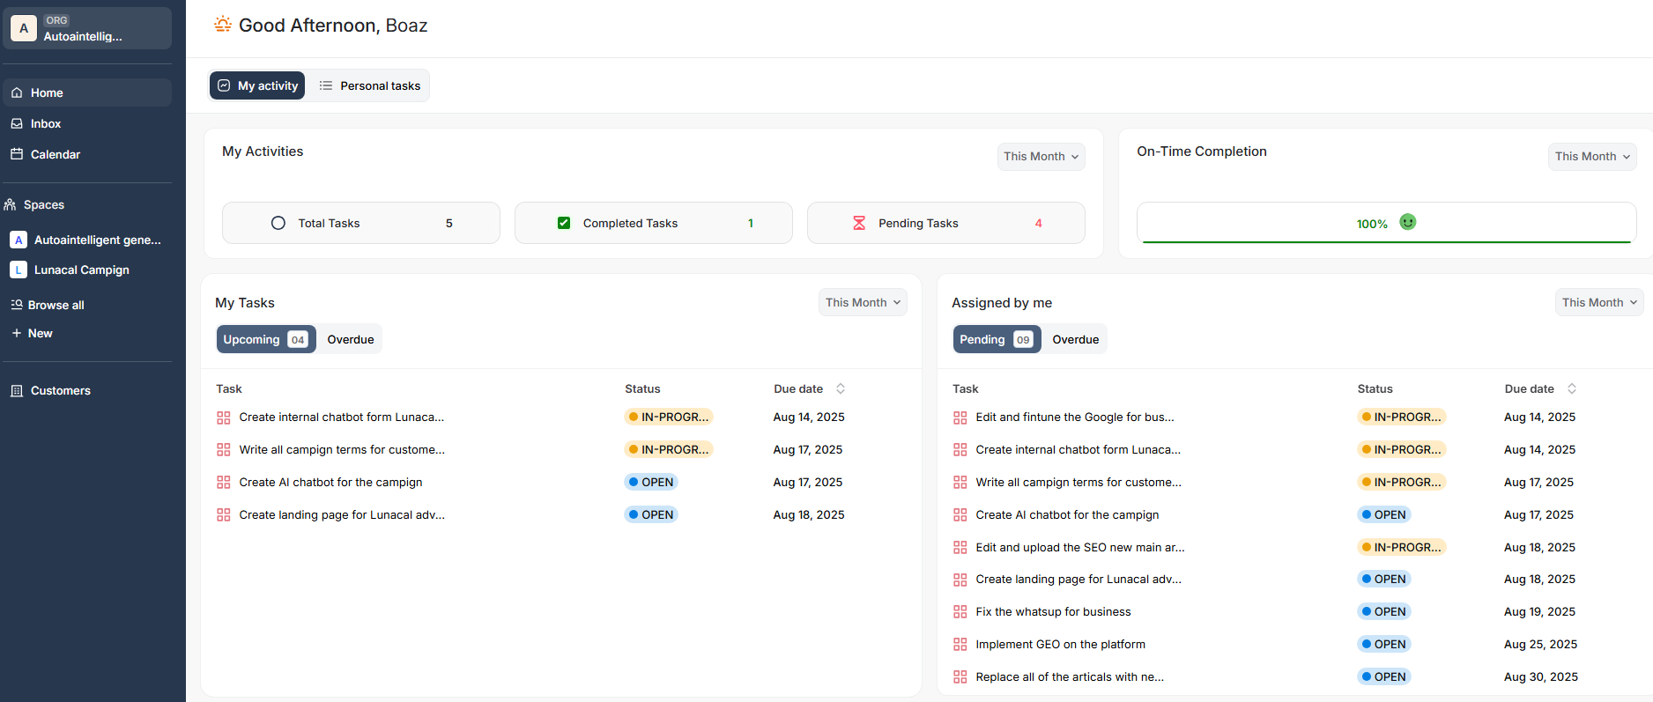Expand On-Time Completion This Month dropdown
Image resolution: width=1653 pixels, height=702 pixels.
click(x=1591, y=156)
